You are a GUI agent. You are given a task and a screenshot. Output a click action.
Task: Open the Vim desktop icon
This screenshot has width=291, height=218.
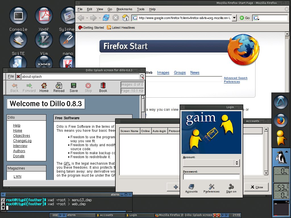tap(44, 40)
